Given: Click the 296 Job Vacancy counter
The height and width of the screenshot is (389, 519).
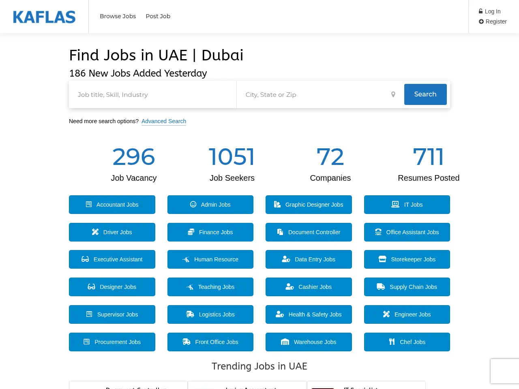Looking at the screenshot, I should pos(134,164).
